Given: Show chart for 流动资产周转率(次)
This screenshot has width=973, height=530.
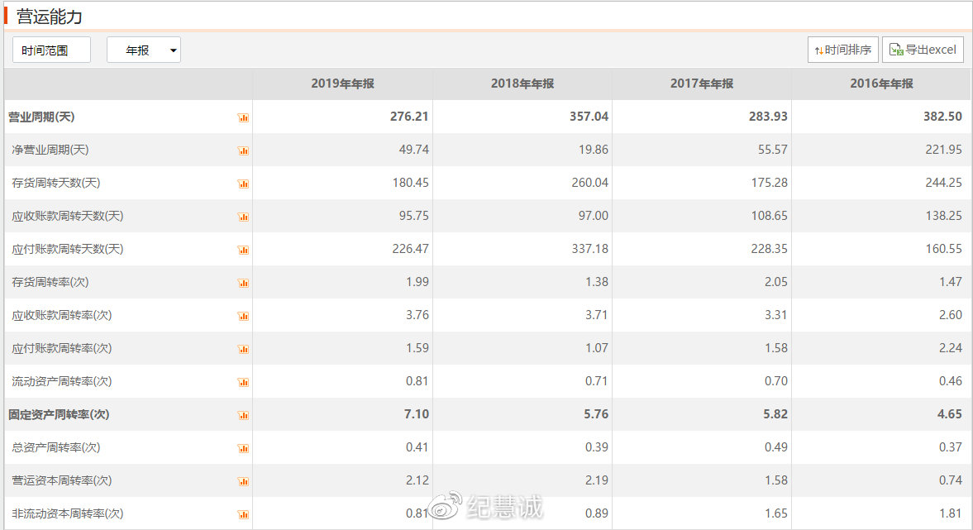Looking at the screenshot, I should [x=243, y=382].
